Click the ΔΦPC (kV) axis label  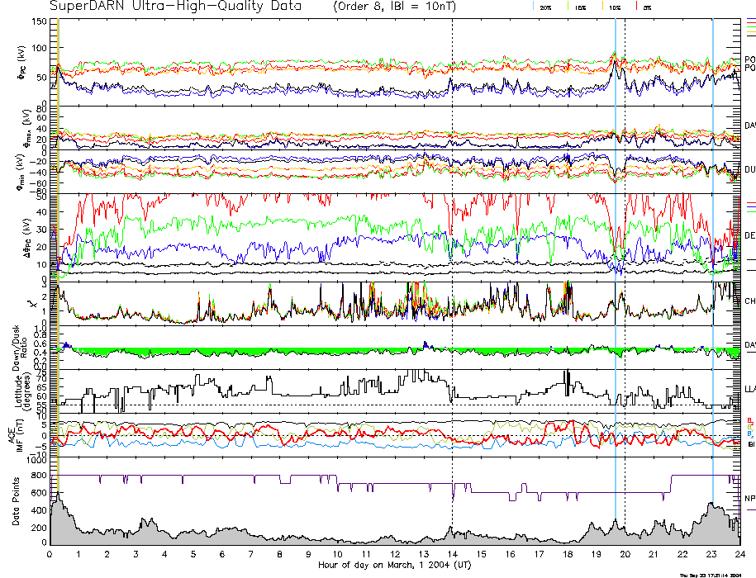[27, 236]
